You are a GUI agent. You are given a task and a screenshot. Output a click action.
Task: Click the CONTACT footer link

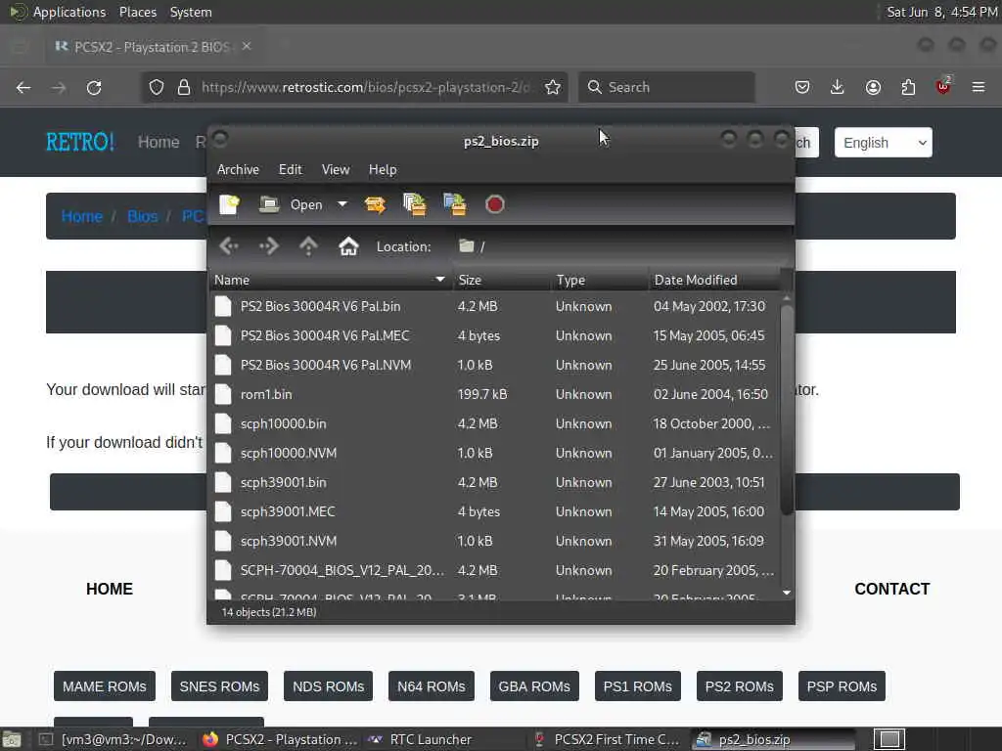tap(892, 589)
